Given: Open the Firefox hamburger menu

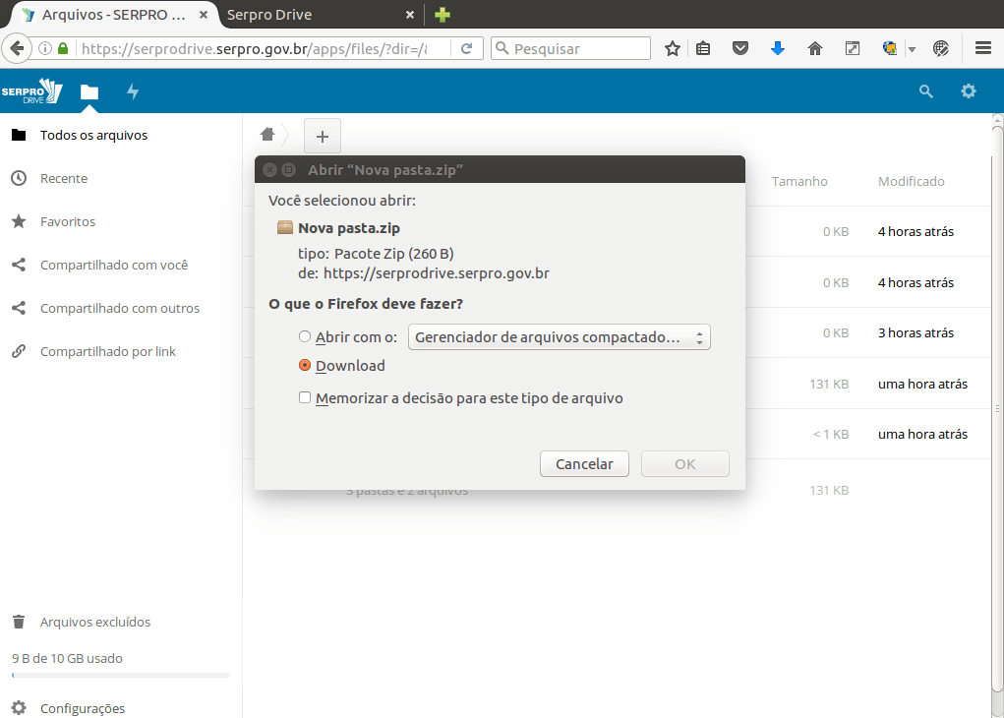Looking at the screenshot, I should coord(983,48).
